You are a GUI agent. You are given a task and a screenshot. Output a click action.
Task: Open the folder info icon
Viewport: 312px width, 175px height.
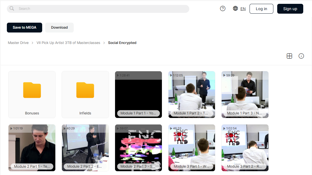click(301, 56)
